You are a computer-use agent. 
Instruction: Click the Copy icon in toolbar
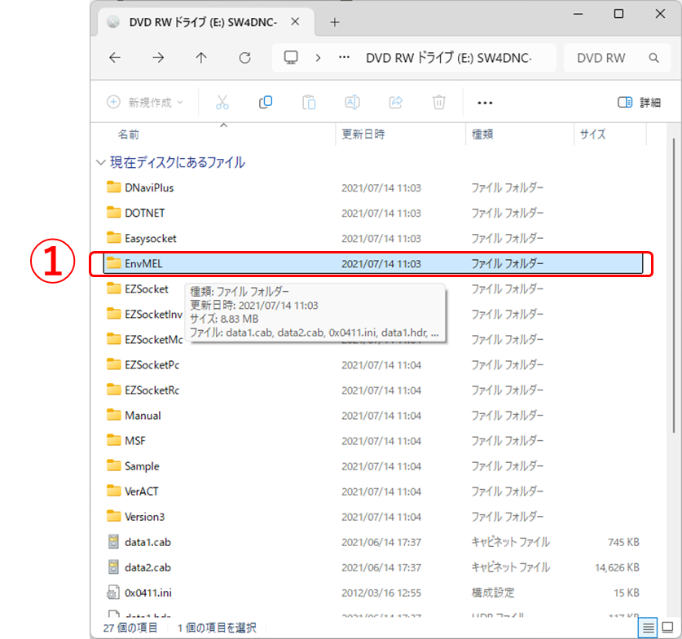266,103
